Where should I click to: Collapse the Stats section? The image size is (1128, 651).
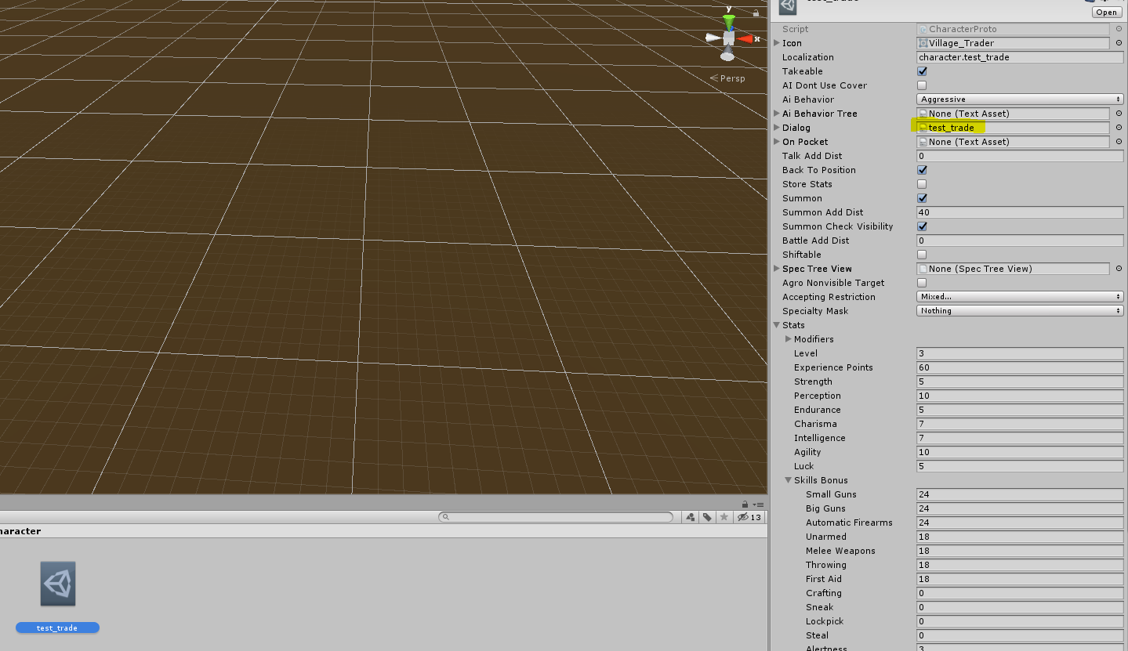click(777, 325)
